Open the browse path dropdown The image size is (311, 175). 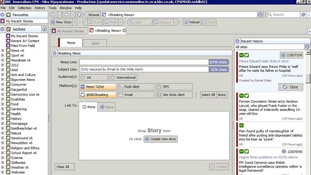pos(260,15)
